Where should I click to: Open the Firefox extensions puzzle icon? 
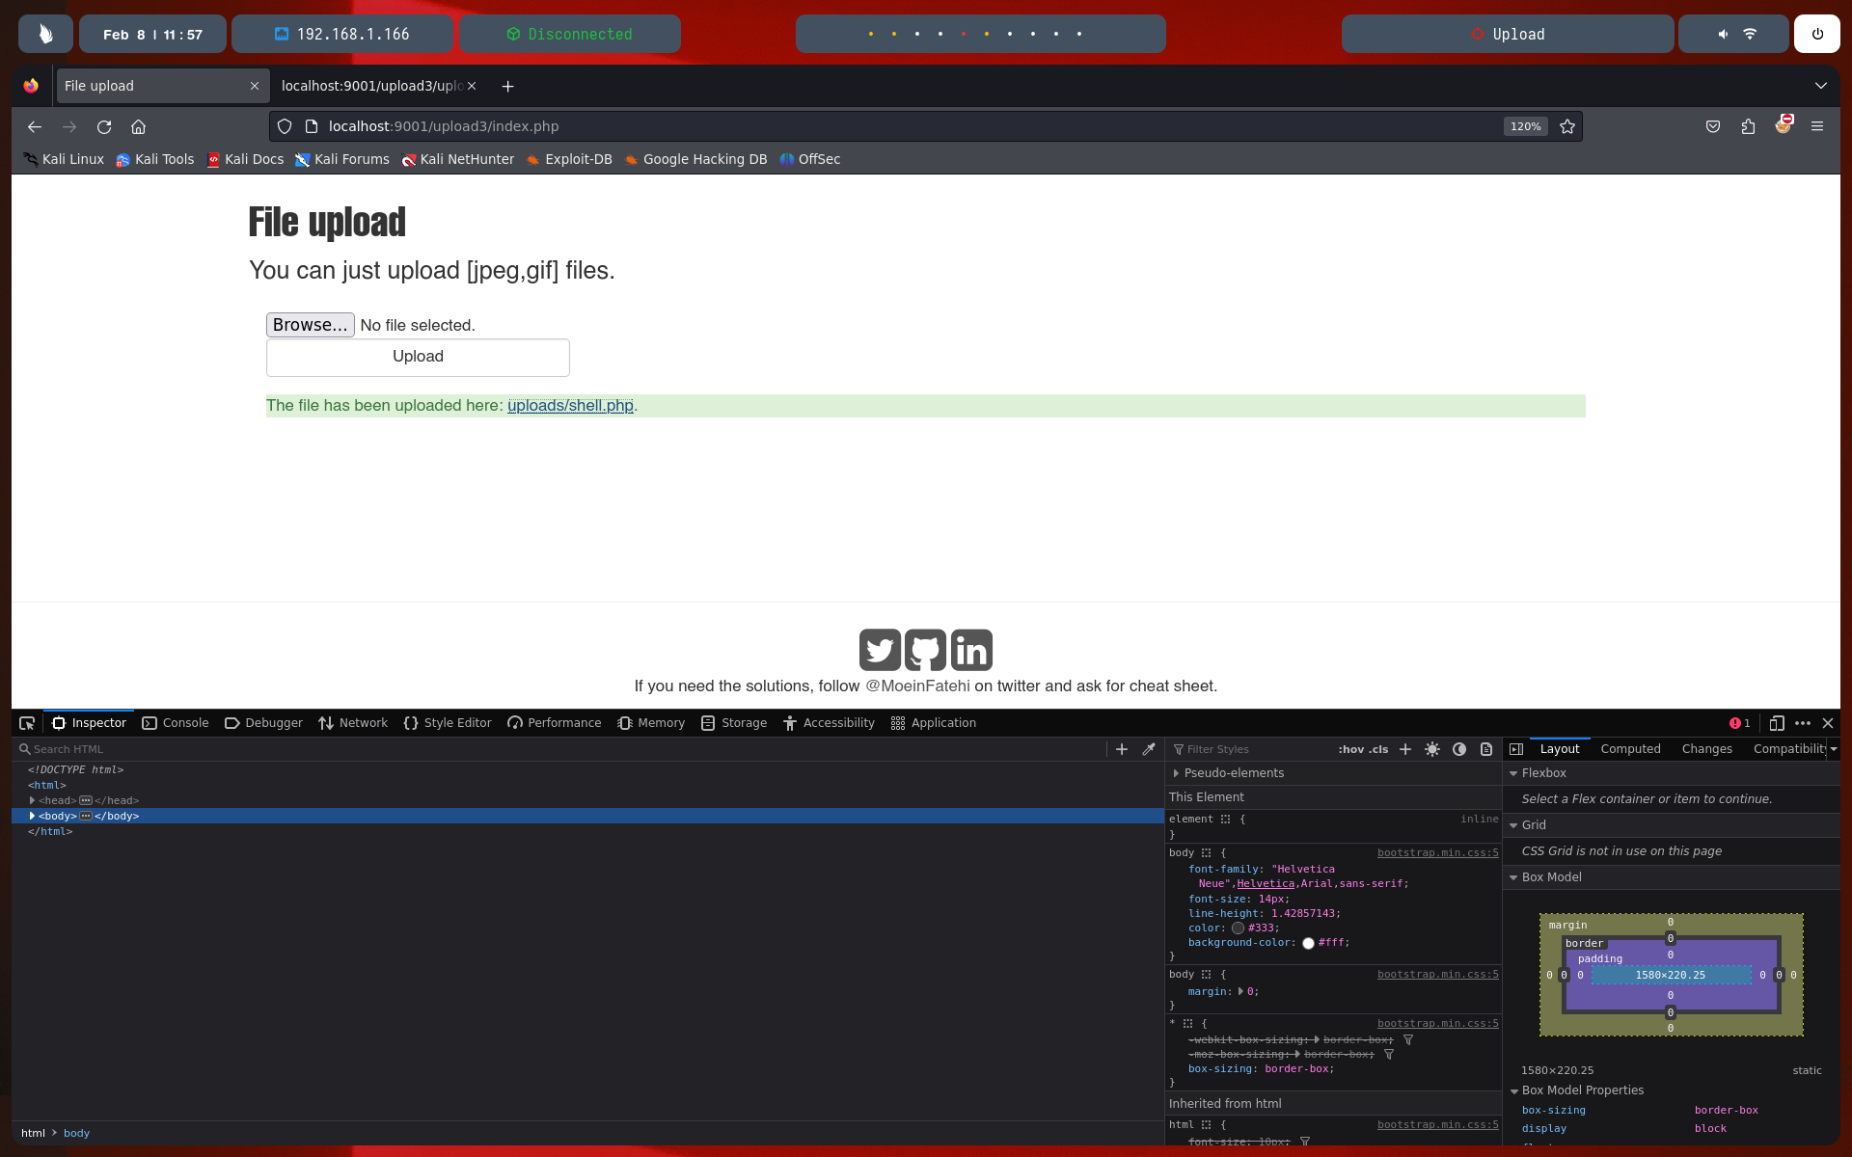pos(1748,126)
